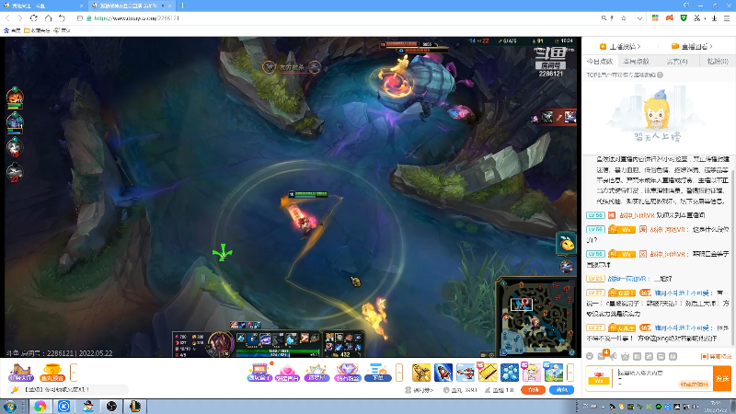Click the small orange pill inside chat input
The width and height of the screenshot is (736, 414).
(694, 385)
